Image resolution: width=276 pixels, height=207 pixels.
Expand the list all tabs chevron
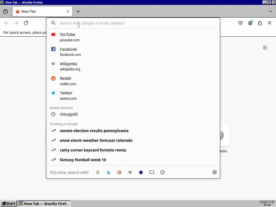271,11
